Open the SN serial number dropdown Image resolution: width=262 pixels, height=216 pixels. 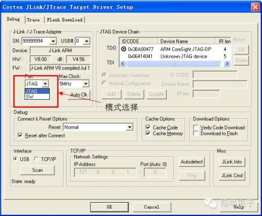point(53,41)
